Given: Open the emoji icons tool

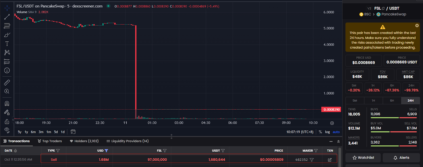Looking at the screenshot, I should [7, 70].
